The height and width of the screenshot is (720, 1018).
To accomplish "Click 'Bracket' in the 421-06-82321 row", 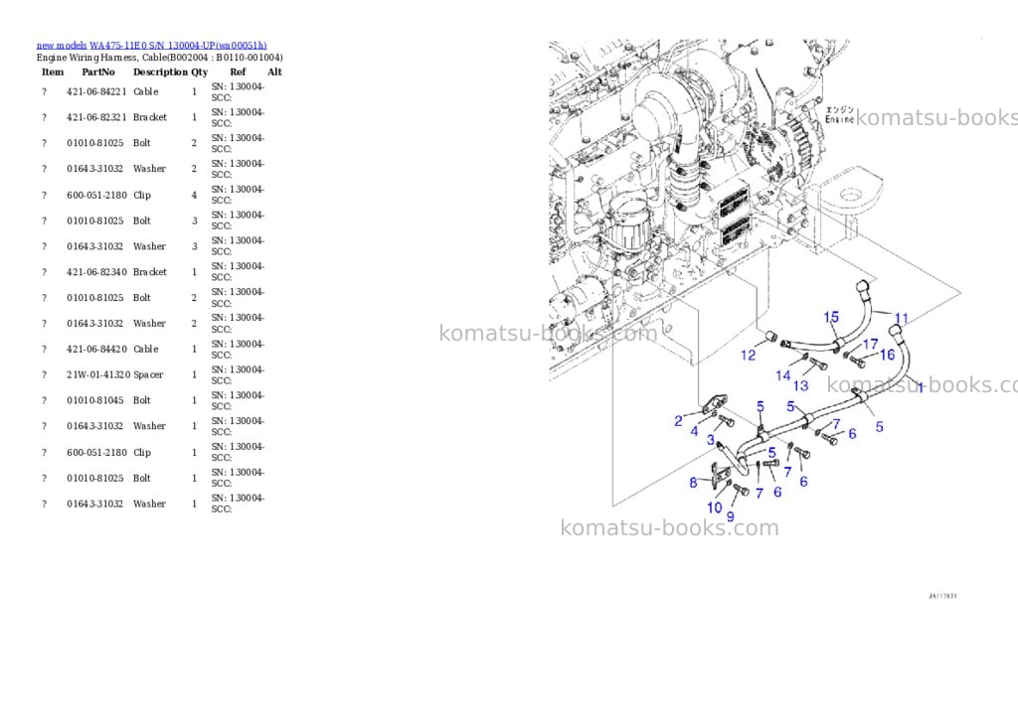I will (150, 117).
